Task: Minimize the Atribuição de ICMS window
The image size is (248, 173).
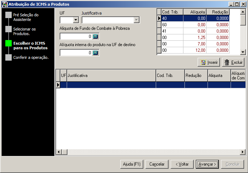Action: click(x=231, y=4)
